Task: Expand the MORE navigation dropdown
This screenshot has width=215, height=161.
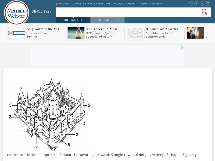Action: point(156,3)
